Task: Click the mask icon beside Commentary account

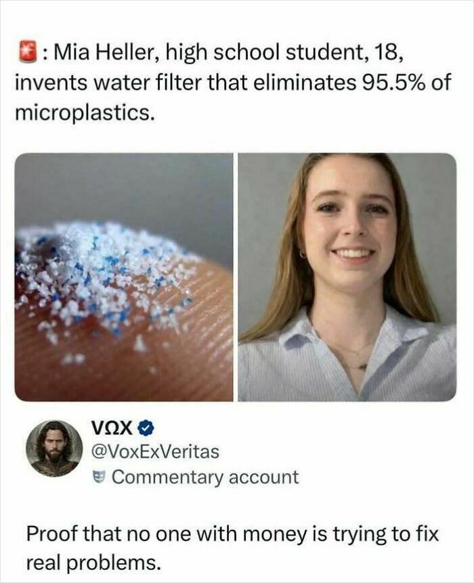Action: pos(98,477)
